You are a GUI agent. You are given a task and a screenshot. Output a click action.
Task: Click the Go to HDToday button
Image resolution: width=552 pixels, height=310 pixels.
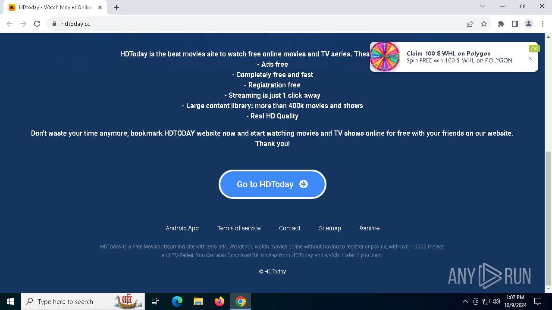[x=273, y=184]
